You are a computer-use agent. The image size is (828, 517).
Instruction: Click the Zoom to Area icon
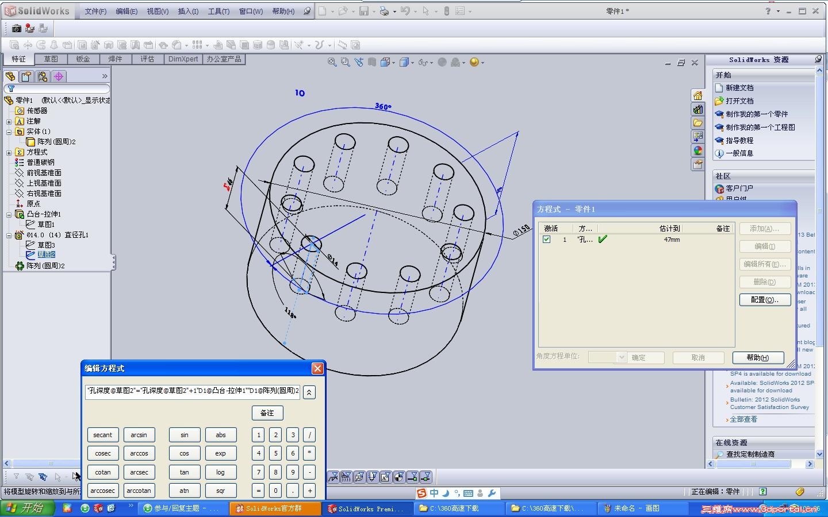346,62
